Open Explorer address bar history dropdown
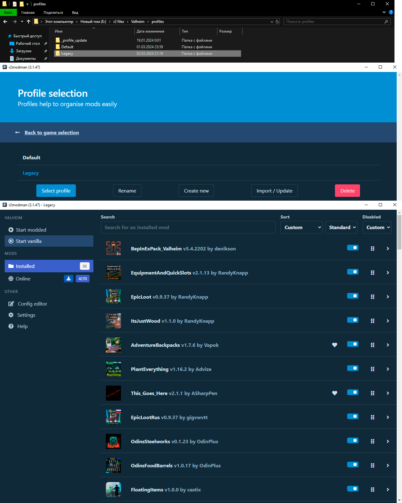 pos(272,22)
